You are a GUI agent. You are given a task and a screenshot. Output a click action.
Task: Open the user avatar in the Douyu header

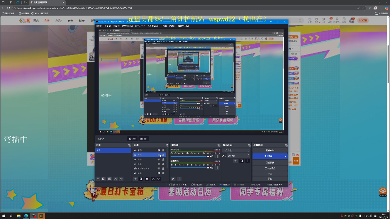tap(351, 20)
